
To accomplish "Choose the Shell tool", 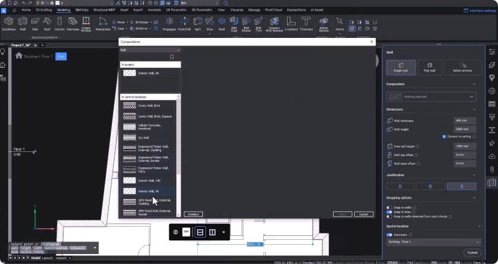I will [x=222, y=24].
